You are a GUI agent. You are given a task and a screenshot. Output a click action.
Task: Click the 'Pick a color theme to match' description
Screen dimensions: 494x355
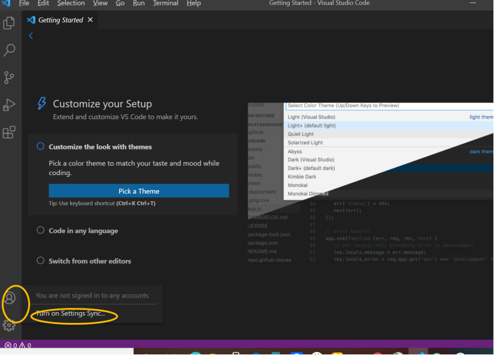[134, 168]
